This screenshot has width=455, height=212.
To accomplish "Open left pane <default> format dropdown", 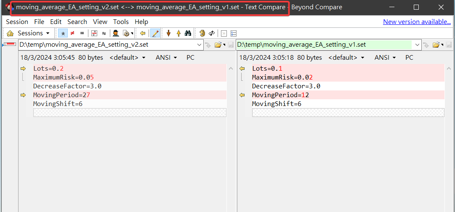I will [128, 58].
